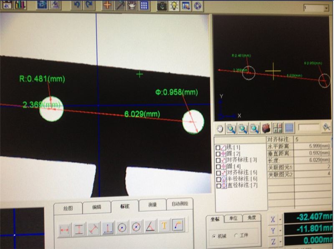Check the box for 半径标注:[6]

219,179
